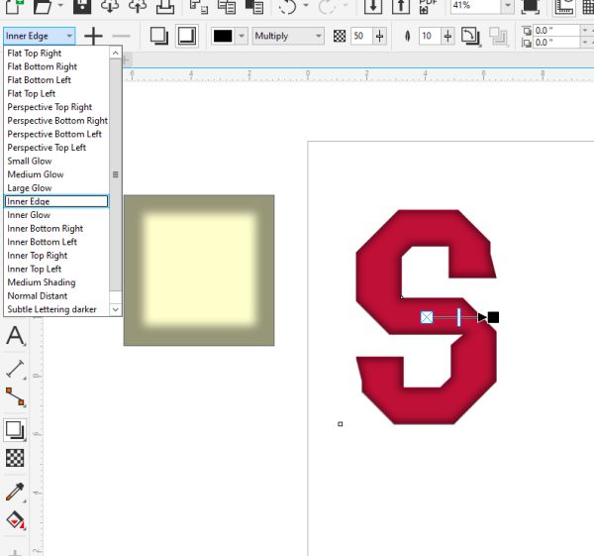This screenshot has height=556, width=594.
Task: Select the Transparency tool
Action: pyautogui.click(x=15, y=458)
